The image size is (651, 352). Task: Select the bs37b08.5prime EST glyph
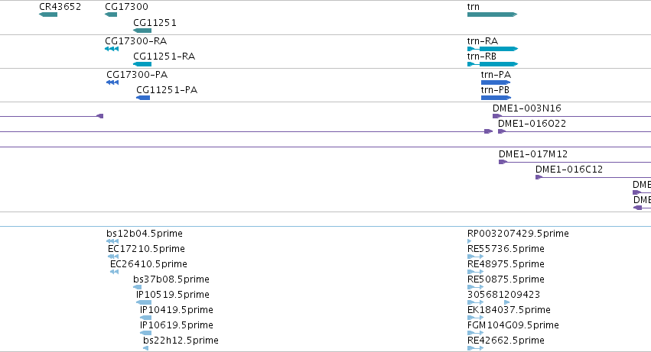point(138,287)
